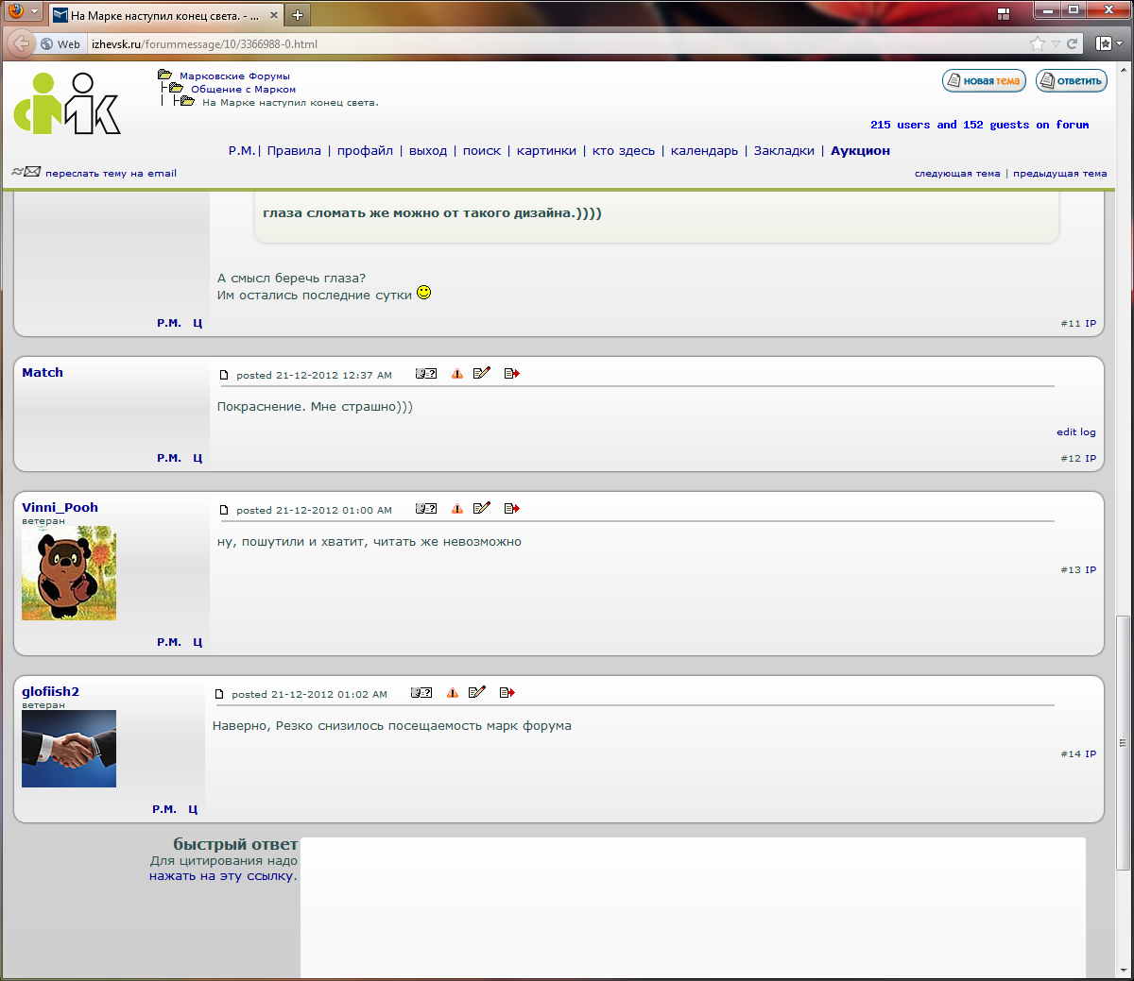Reload the page using the refresh icon
This screenshot has width=1134, height=981.
(1073, 43)
